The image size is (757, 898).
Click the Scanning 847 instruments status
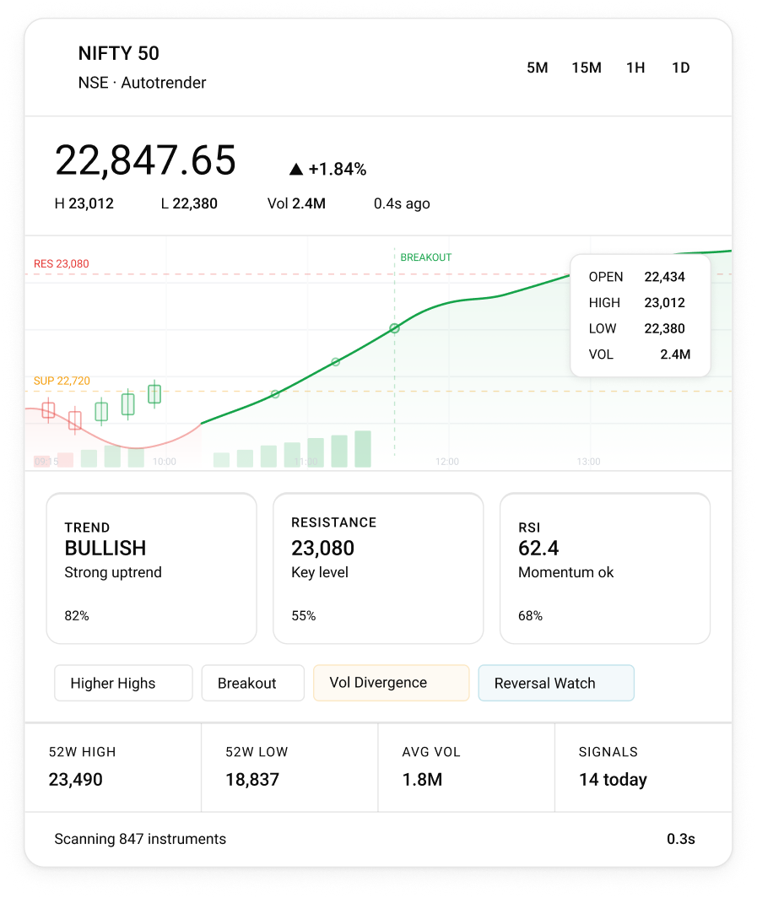pyautogui.click(x=140, y=839)
